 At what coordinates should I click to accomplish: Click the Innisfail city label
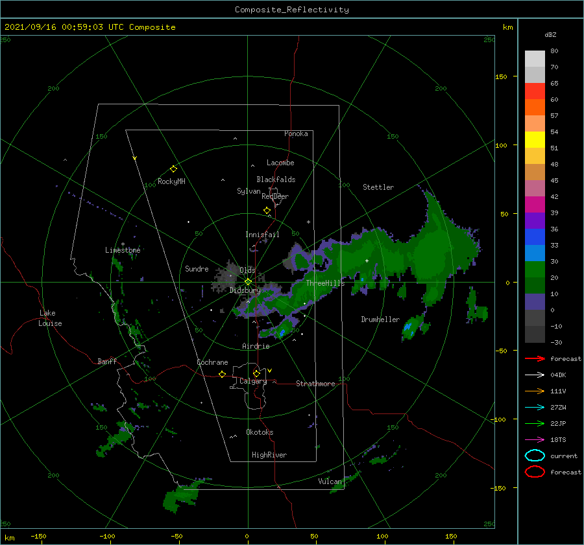pos(262,235)
